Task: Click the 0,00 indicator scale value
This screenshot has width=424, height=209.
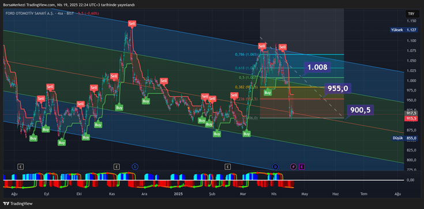Action: point(410,180)
